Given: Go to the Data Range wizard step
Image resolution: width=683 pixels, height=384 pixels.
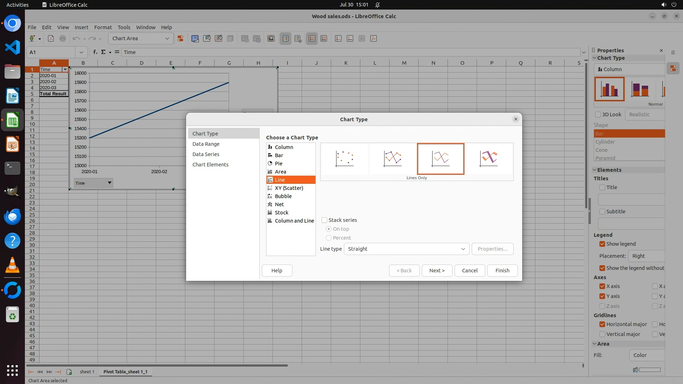Looking at the screenshot, I should click(206, 144).
